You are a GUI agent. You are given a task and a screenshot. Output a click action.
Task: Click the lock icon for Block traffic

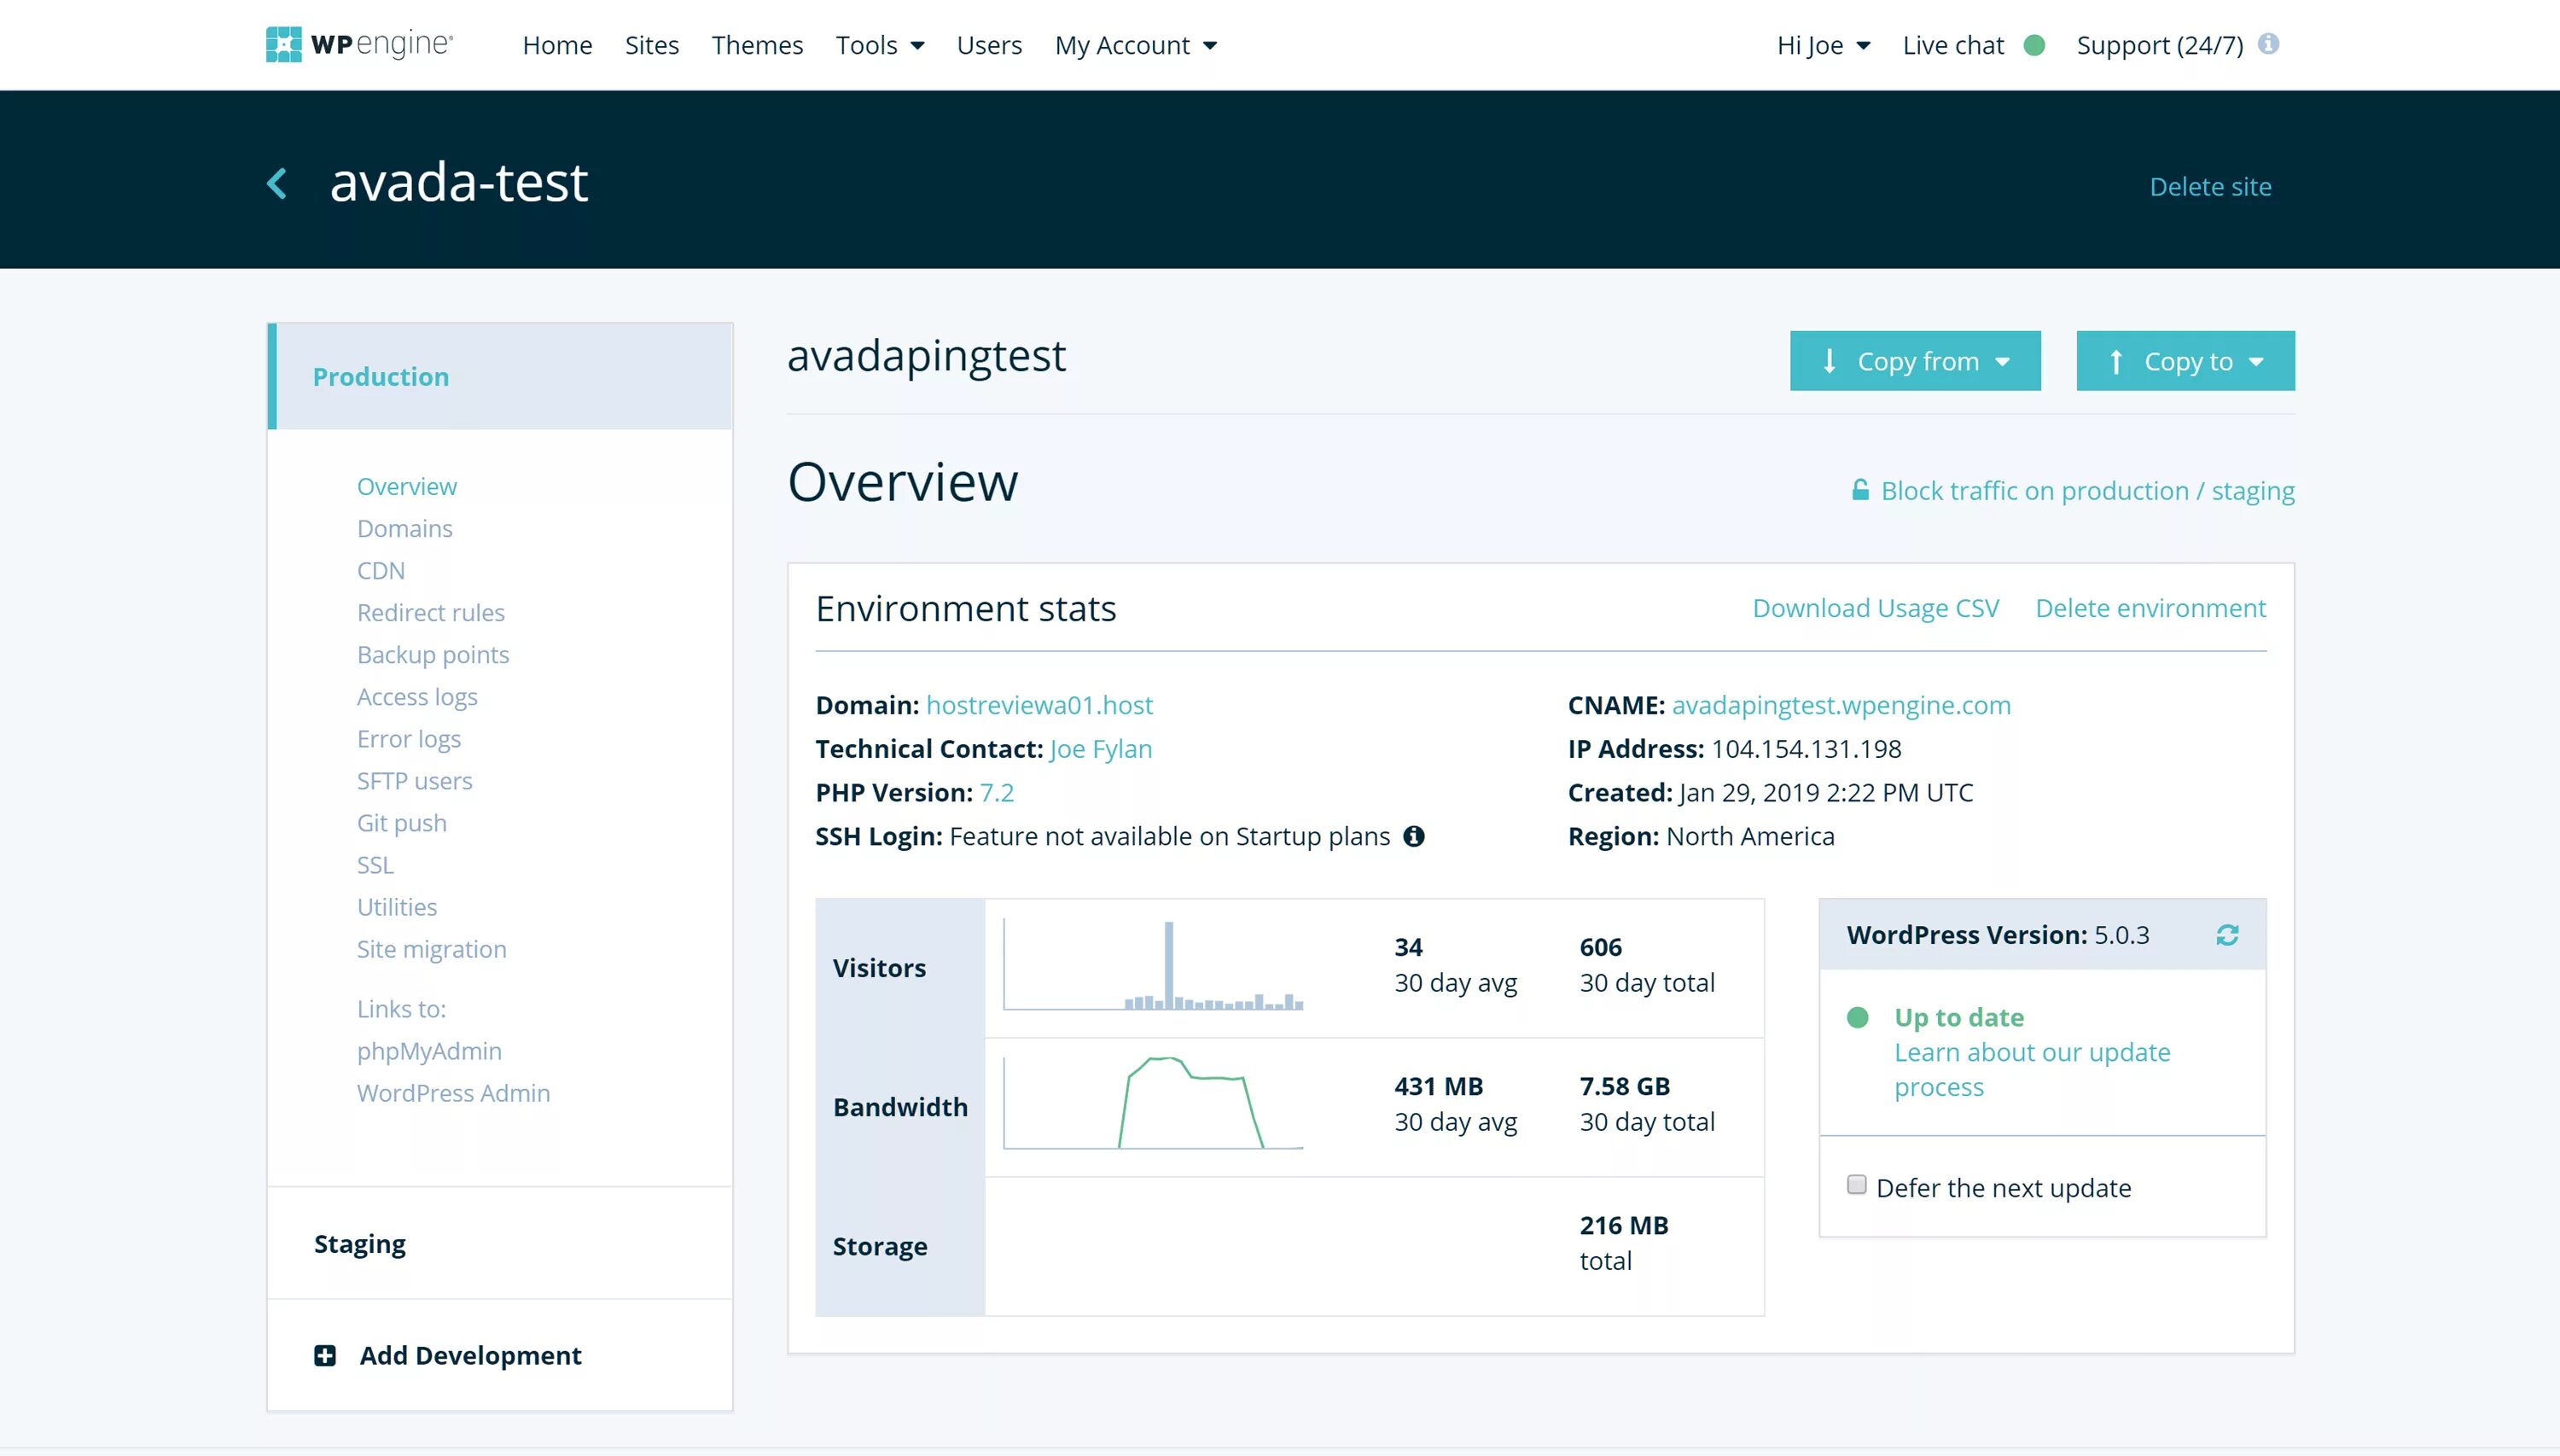click(x=1859, y=490)
